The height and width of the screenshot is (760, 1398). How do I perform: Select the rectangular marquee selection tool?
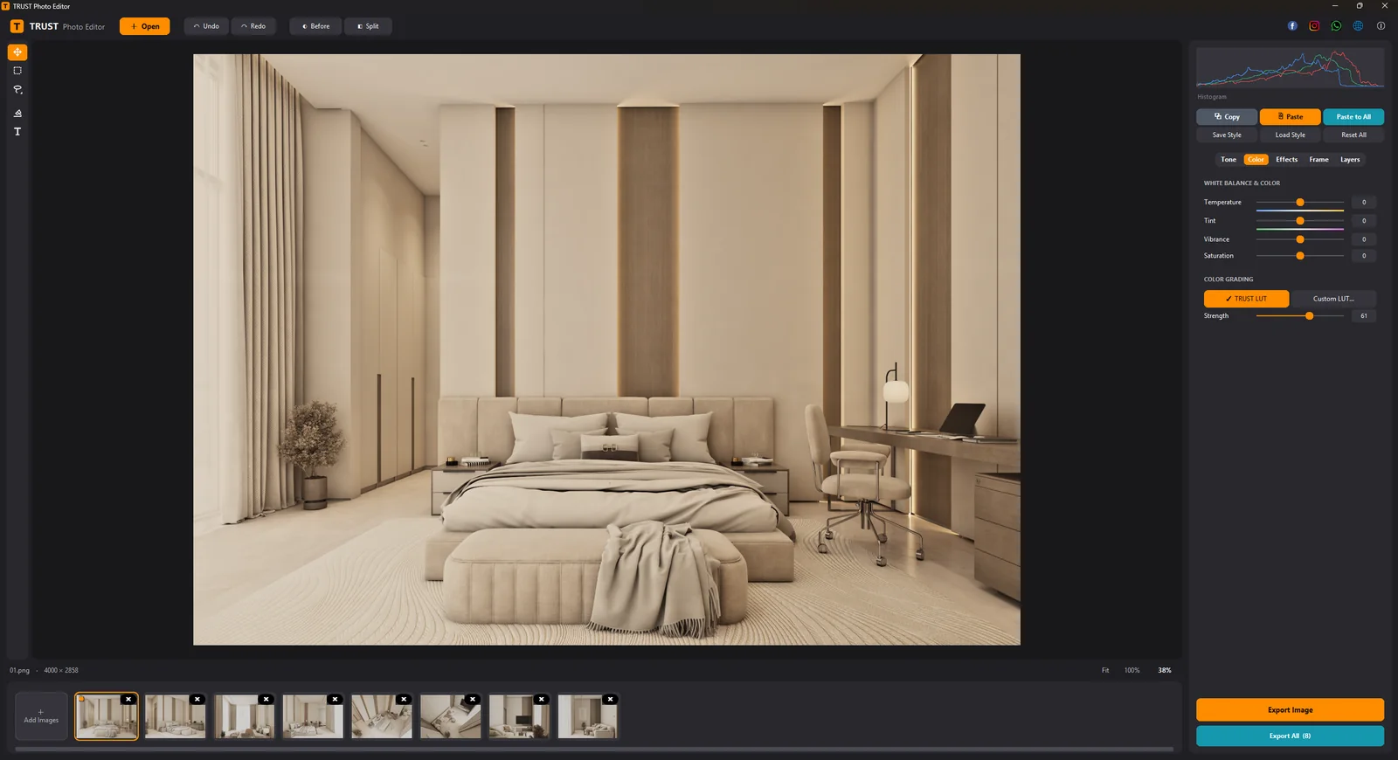17,71
